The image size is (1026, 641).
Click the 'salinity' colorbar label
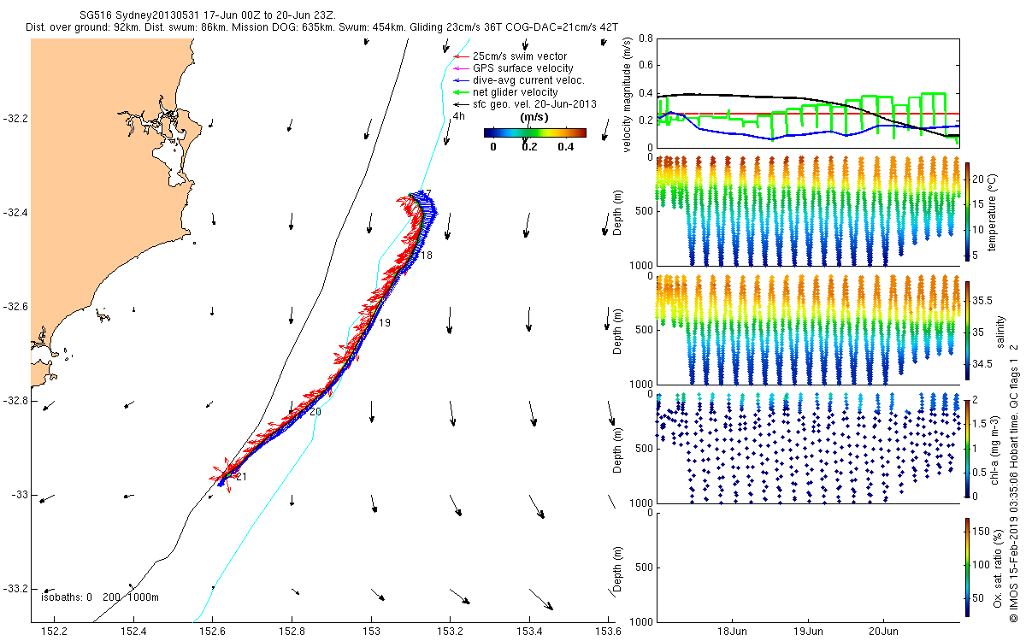(x=999, y=330)
